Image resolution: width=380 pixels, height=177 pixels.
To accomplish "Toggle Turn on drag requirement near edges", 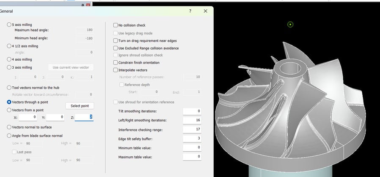I will pos(116,41).
